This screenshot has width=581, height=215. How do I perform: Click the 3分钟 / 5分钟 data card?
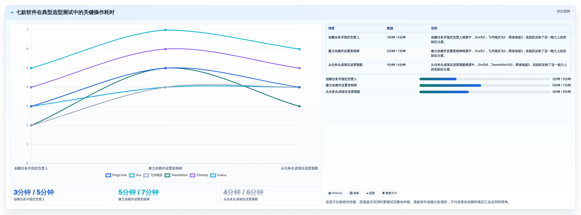pos(61,195)
